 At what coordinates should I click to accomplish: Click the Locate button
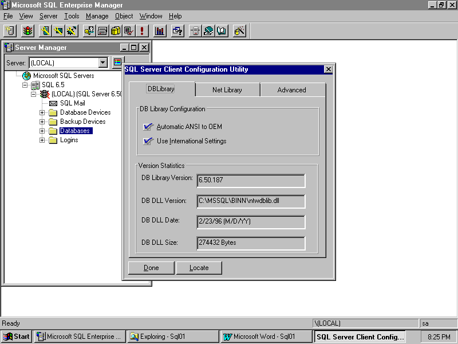pyautogui.click(x=199, y=268)
